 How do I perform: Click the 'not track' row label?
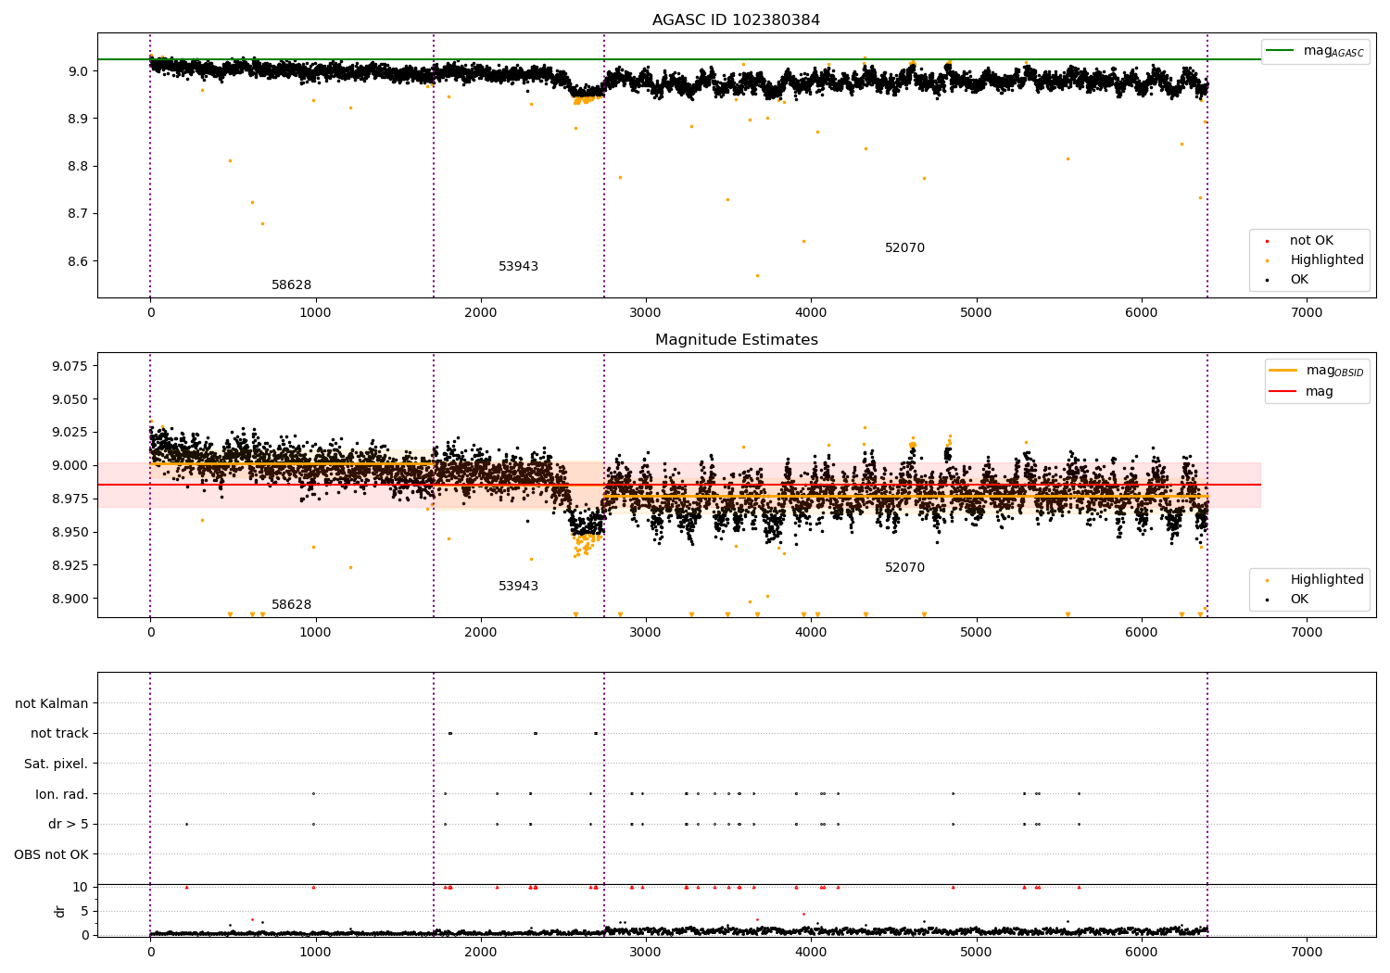pyautogui.click(x=59, y=733)
